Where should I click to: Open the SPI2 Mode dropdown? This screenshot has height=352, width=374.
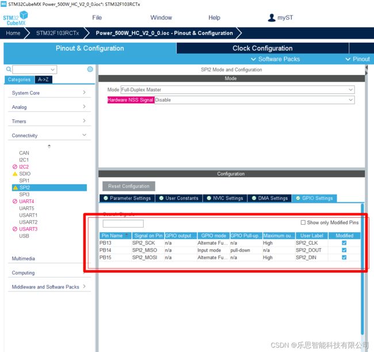click(x=237, y=90)
